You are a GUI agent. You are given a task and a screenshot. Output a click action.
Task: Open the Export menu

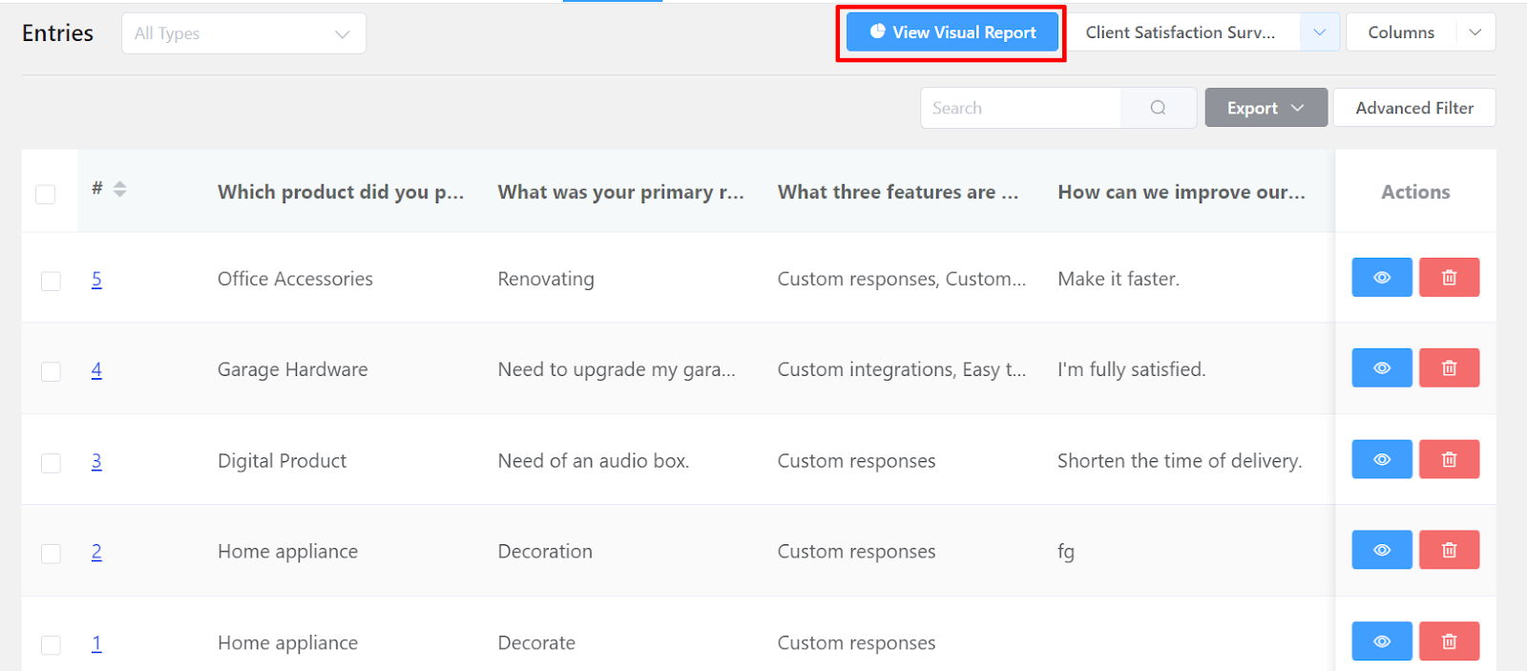[x=1266, y=108]
